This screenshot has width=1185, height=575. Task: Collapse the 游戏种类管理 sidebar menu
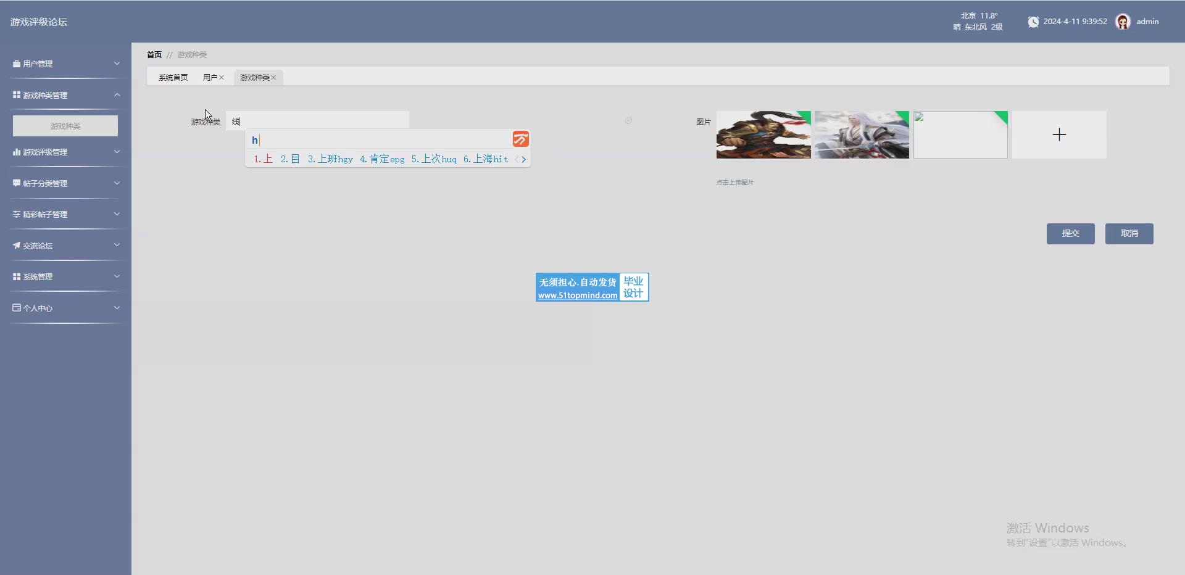65,95
